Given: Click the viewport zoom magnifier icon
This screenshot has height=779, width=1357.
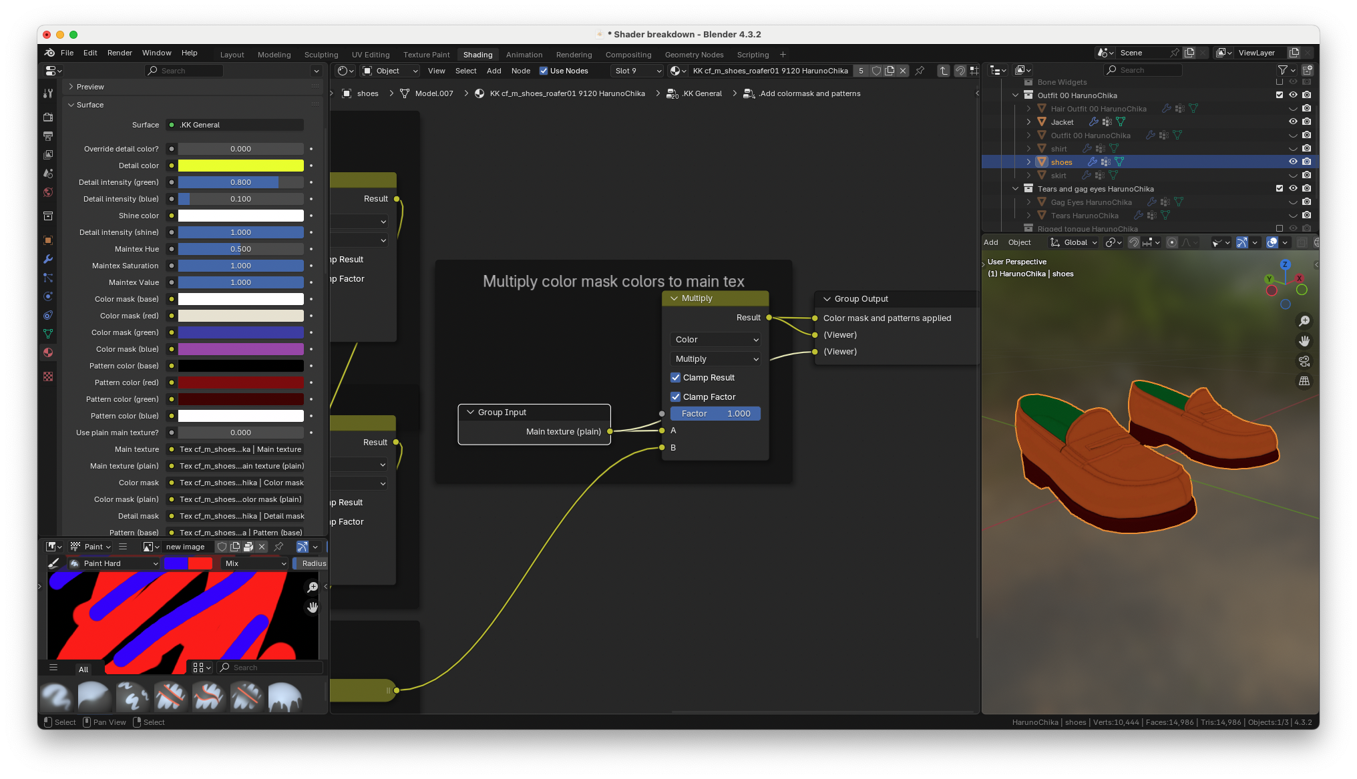Looking at the screenshot, I should click(1304, 321).
